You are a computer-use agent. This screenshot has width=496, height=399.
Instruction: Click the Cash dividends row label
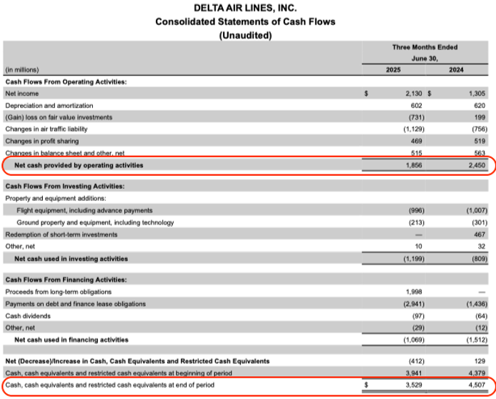coord(27,315)
